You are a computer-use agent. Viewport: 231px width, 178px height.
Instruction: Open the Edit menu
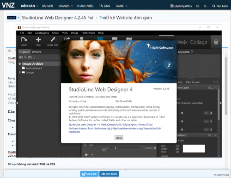pos(30,33)
